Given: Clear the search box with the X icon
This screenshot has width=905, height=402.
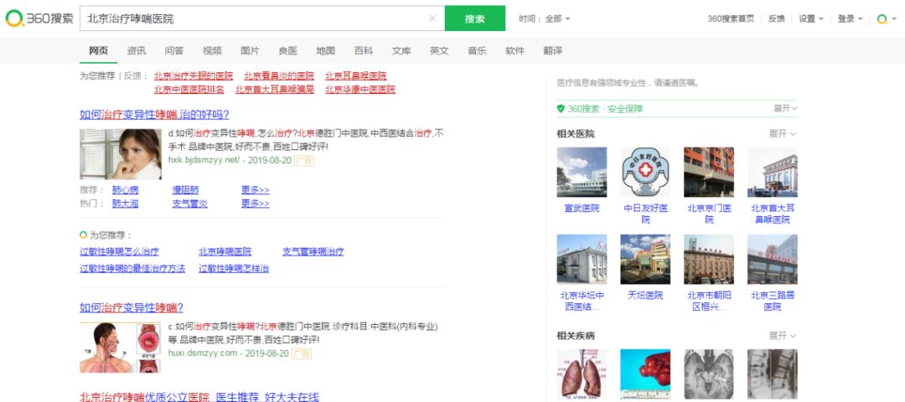Looking at the screenshot, I should coord(432,18).
